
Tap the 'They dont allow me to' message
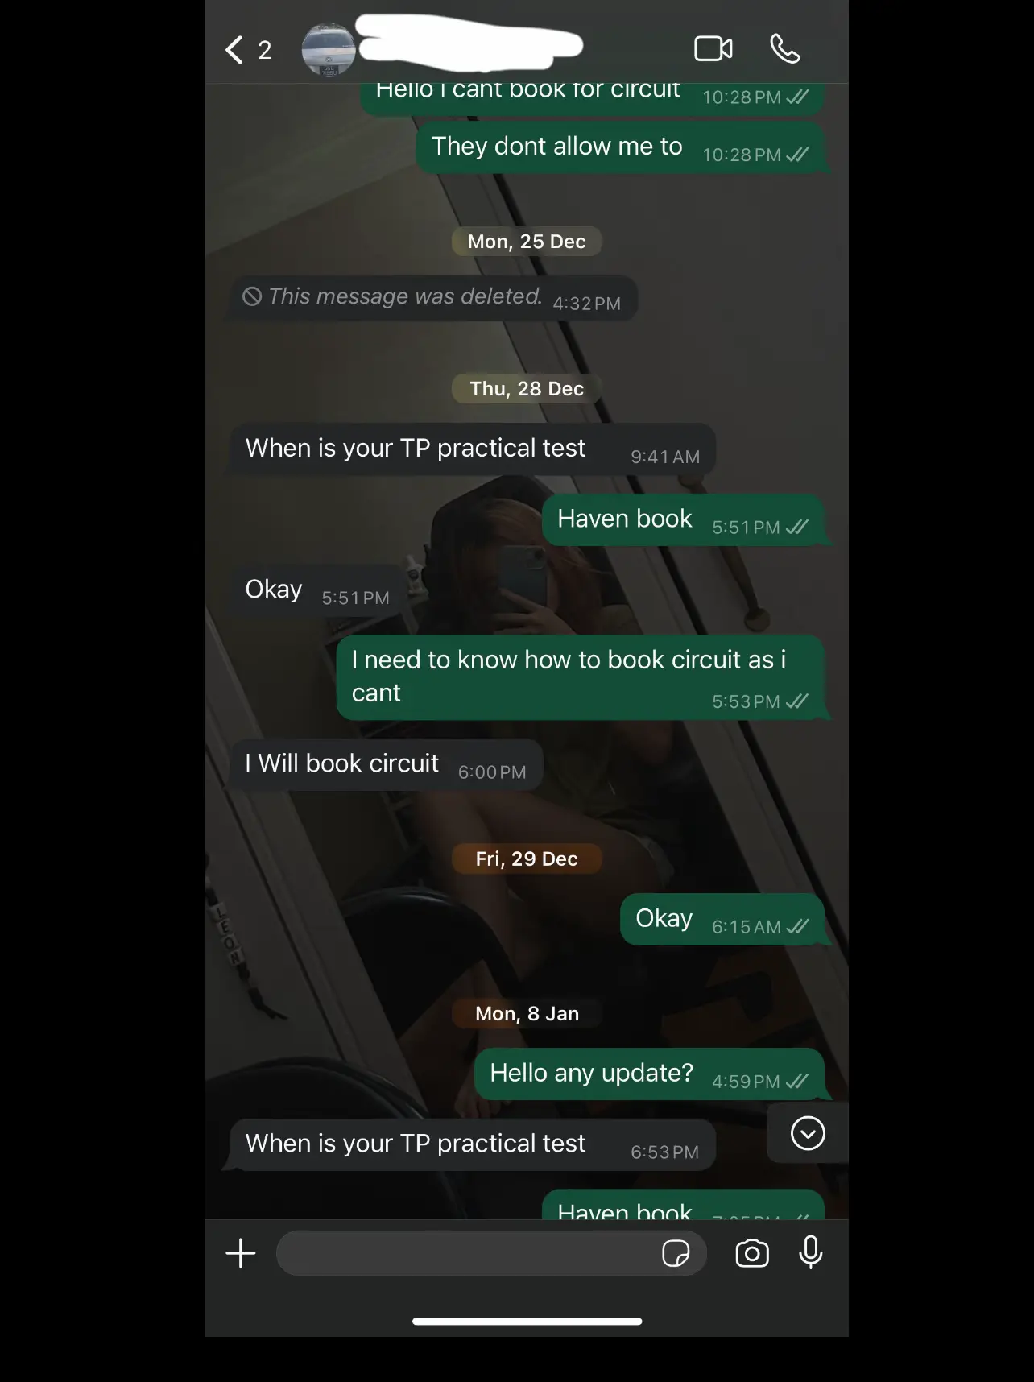point(620,147)
